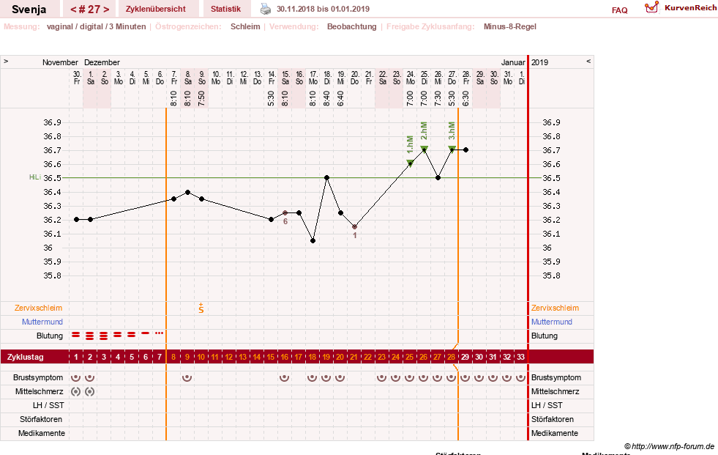The width and height of the screenshot is (718, 455).
Task: Click Brustsymptom icon on cycle day 23
Action: tap(381, 377)
